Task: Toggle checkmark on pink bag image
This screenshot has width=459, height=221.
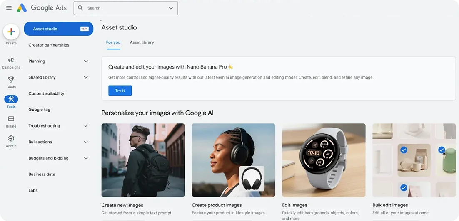Action: coord(404,187)
